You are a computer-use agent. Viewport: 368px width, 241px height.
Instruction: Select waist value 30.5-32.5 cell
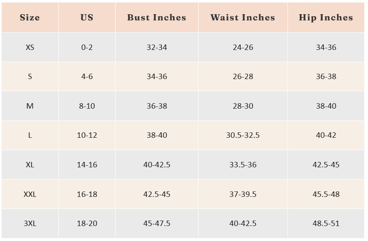point(243,135)
